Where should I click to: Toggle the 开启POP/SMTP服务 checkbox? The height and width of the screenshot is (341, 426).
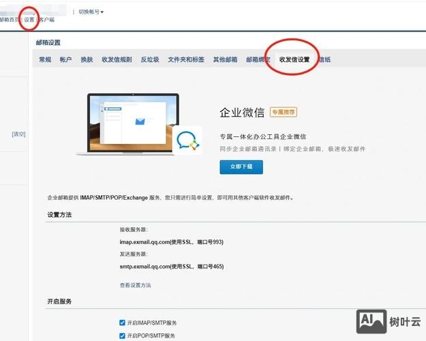pos(122,336)
